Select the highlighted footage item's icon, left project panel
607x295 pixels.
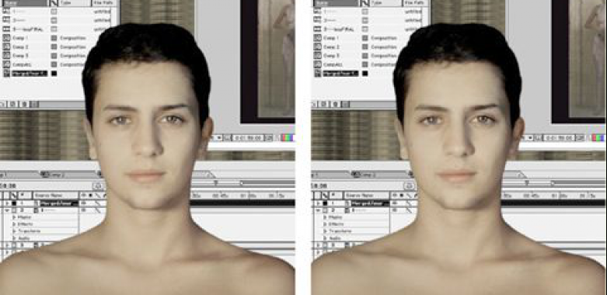6,73
